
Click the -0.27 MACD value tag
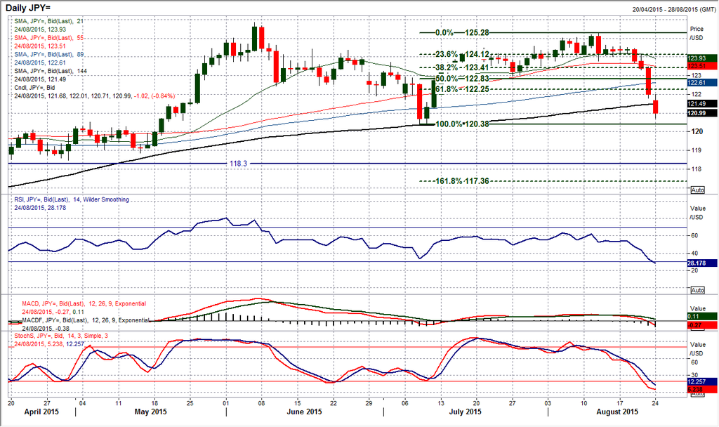click(702, 324)
